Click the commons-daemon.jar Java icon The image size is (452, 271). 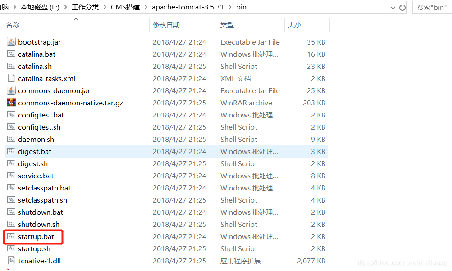click(x=11, y=90)
